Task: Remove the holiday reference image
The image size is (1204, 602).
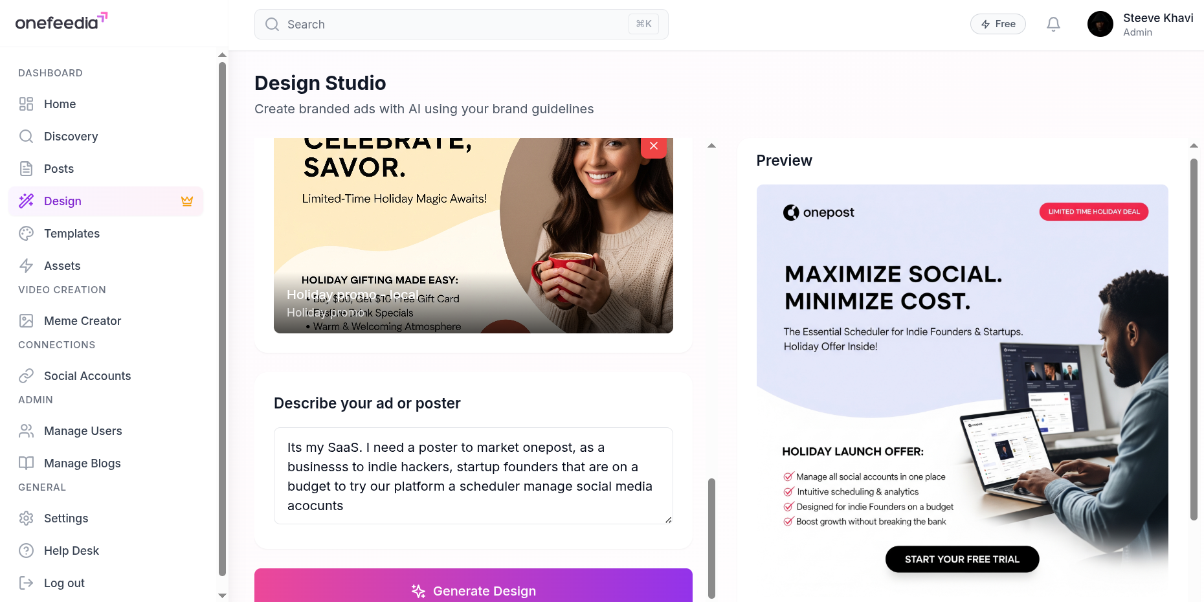Action: tap(654, 146)
